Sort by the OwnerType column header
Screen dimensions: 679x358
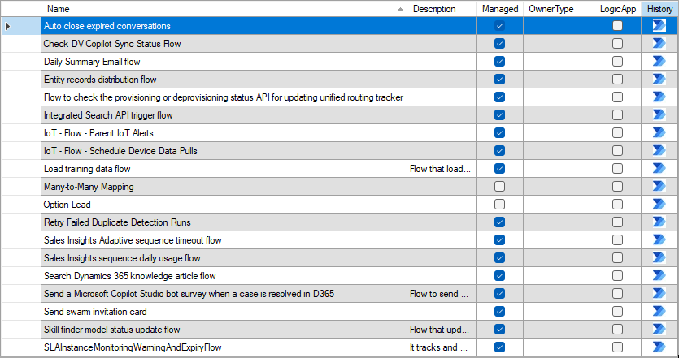[559, 9]
